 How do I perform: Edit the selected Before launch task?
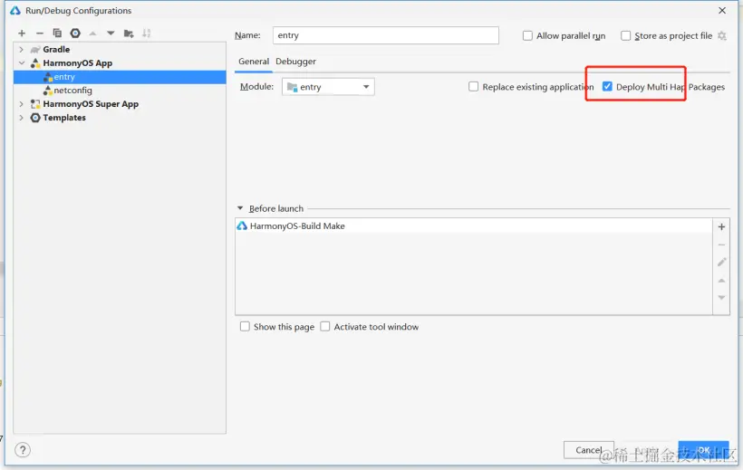(x=721, y=262)
